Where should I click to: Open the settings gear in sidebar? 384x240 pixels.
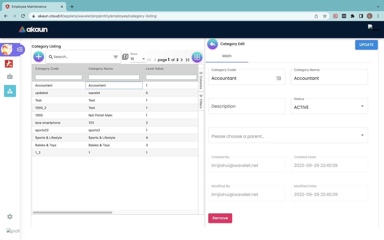click(10, 217)
